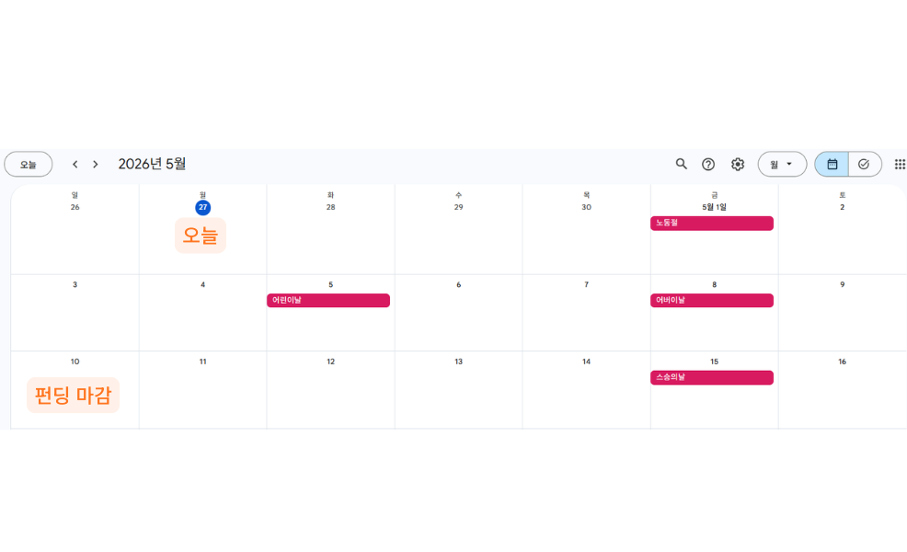Open the help question mark icon

(708, 165)
